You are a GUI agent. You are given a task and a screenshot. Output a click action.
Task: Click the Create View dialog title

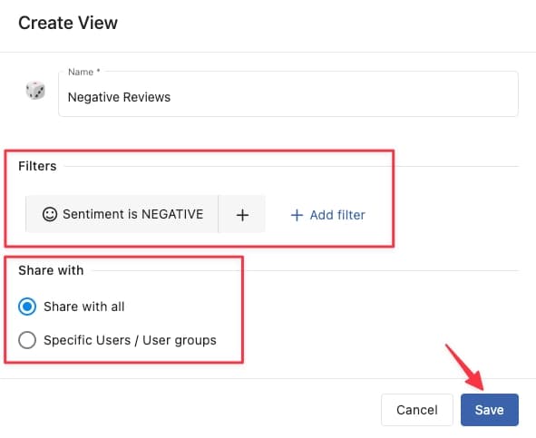[68, 24]
